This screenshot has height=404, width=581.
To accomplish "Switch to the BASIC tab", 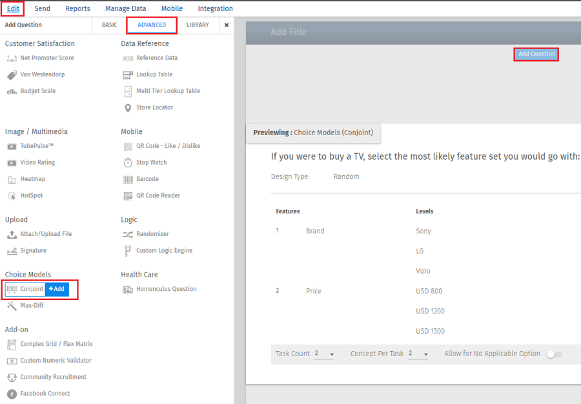I will point(110,25).
